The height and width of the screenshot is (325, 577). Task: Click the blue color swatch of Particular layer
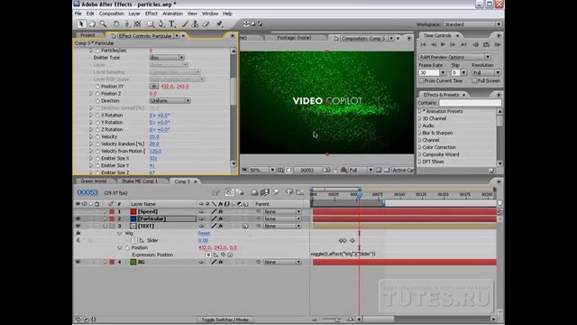click(133, 218)
